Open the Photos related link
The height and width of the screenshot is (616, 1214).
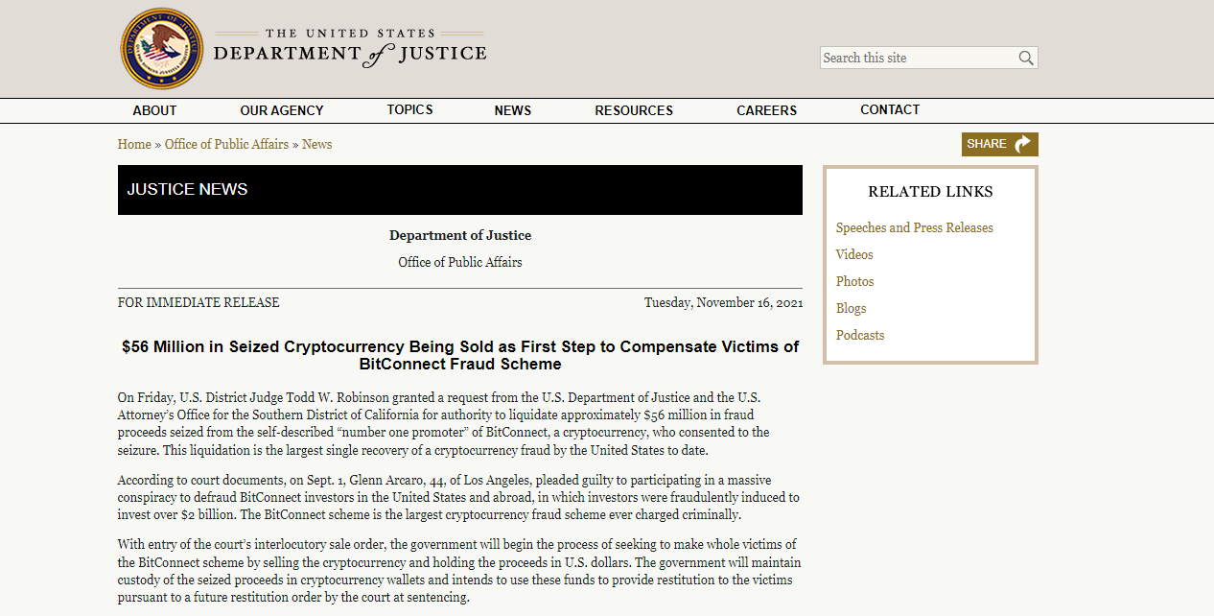click(x=855, y=281)
